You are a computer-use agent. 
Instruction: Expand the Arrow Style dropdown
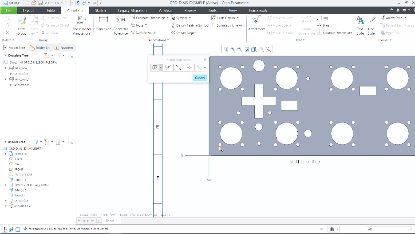(405, 18)
